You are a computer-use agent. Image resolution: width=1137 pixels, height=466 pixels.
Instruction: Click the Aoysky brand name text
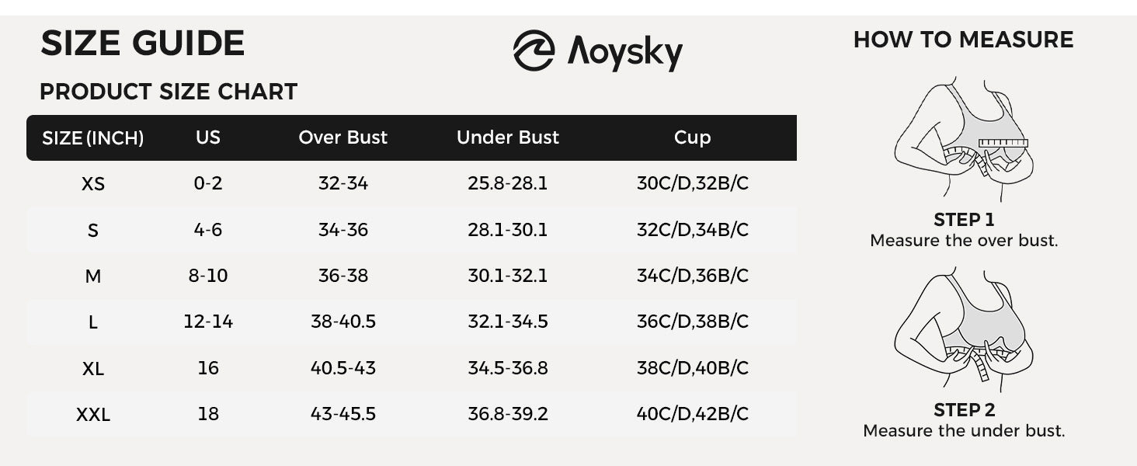tap(624, 53)
